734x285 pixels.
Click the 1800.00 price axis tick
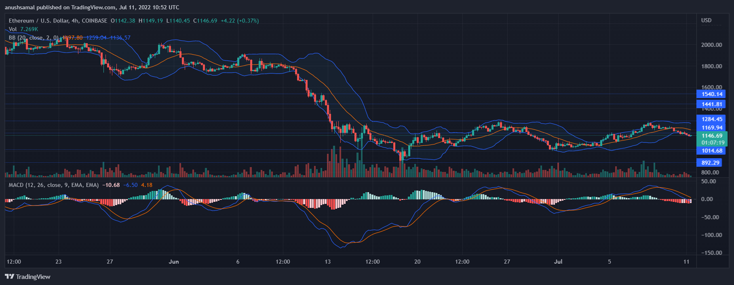711,66
